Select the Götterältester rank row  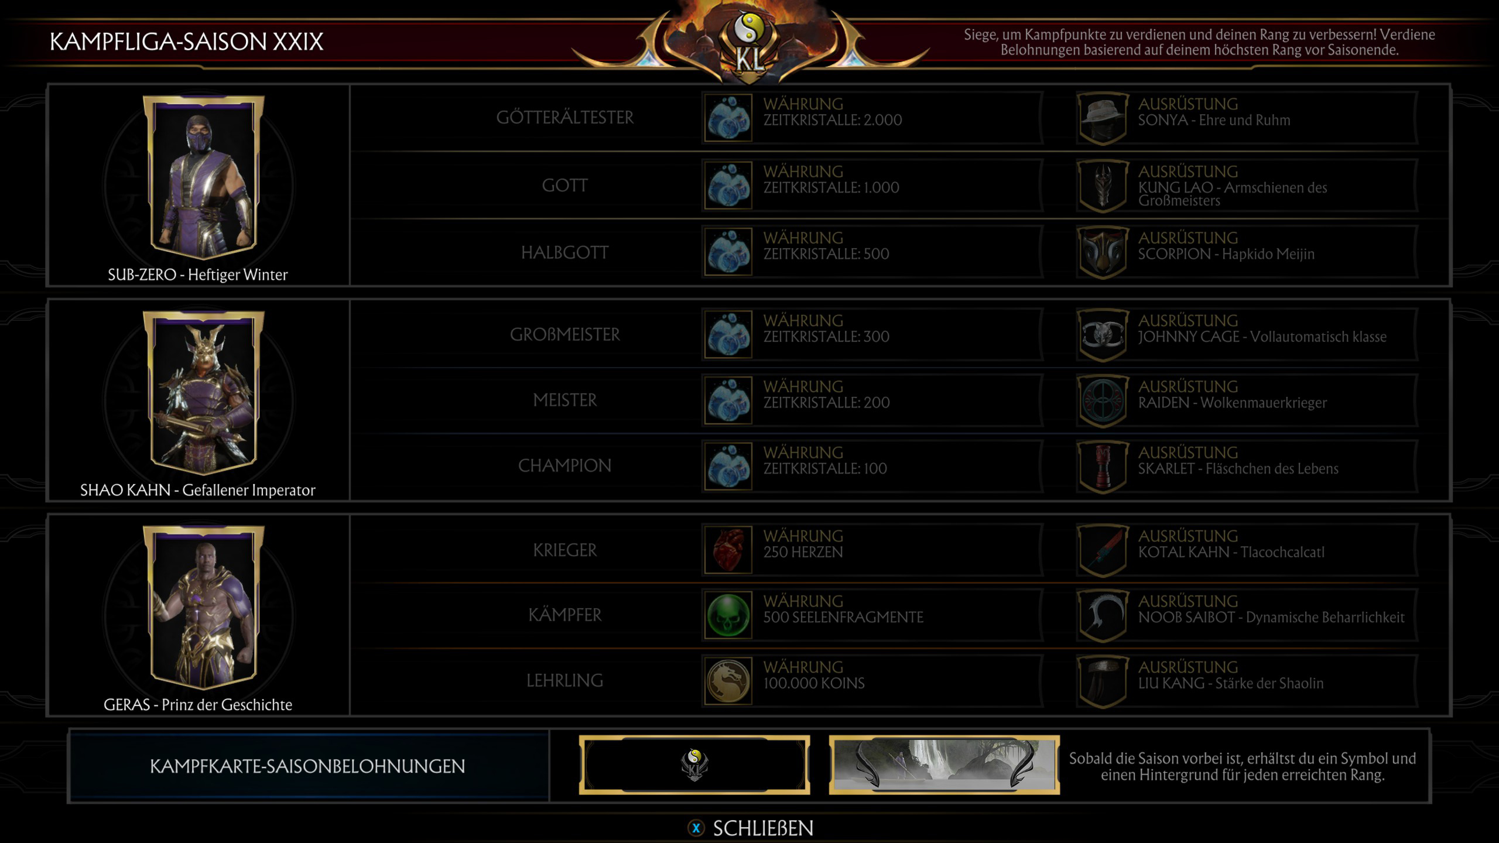pyautogui.click(x=900, y=118)
